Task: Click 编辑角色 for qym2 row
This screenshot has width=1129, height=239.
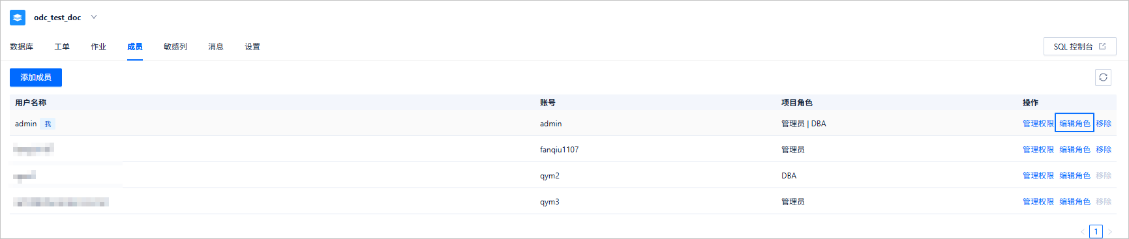Action: (1075, 176)
